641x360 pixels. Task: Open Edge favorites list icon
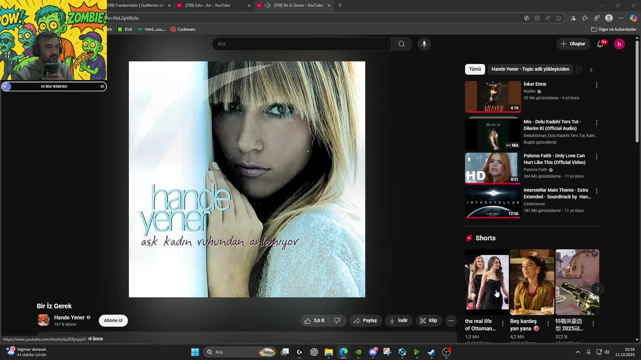click(584, 18)
